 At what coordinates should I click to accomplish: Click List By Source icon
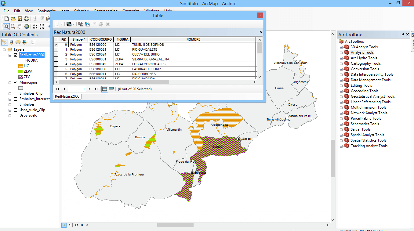pyautogui.click(x=11, y=42)
